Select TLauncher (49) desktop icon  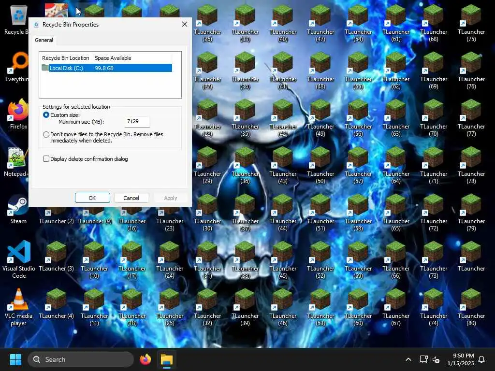pos(320,117)
